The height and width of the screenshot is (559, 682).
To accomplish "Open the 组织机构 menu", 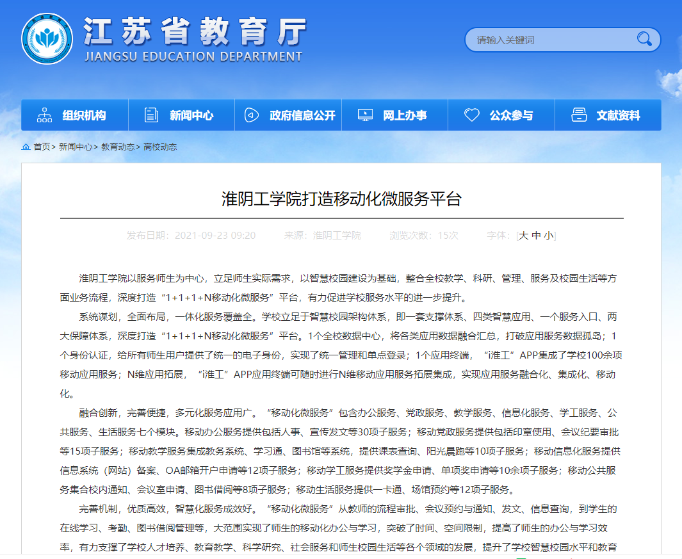I will (84, 115).
